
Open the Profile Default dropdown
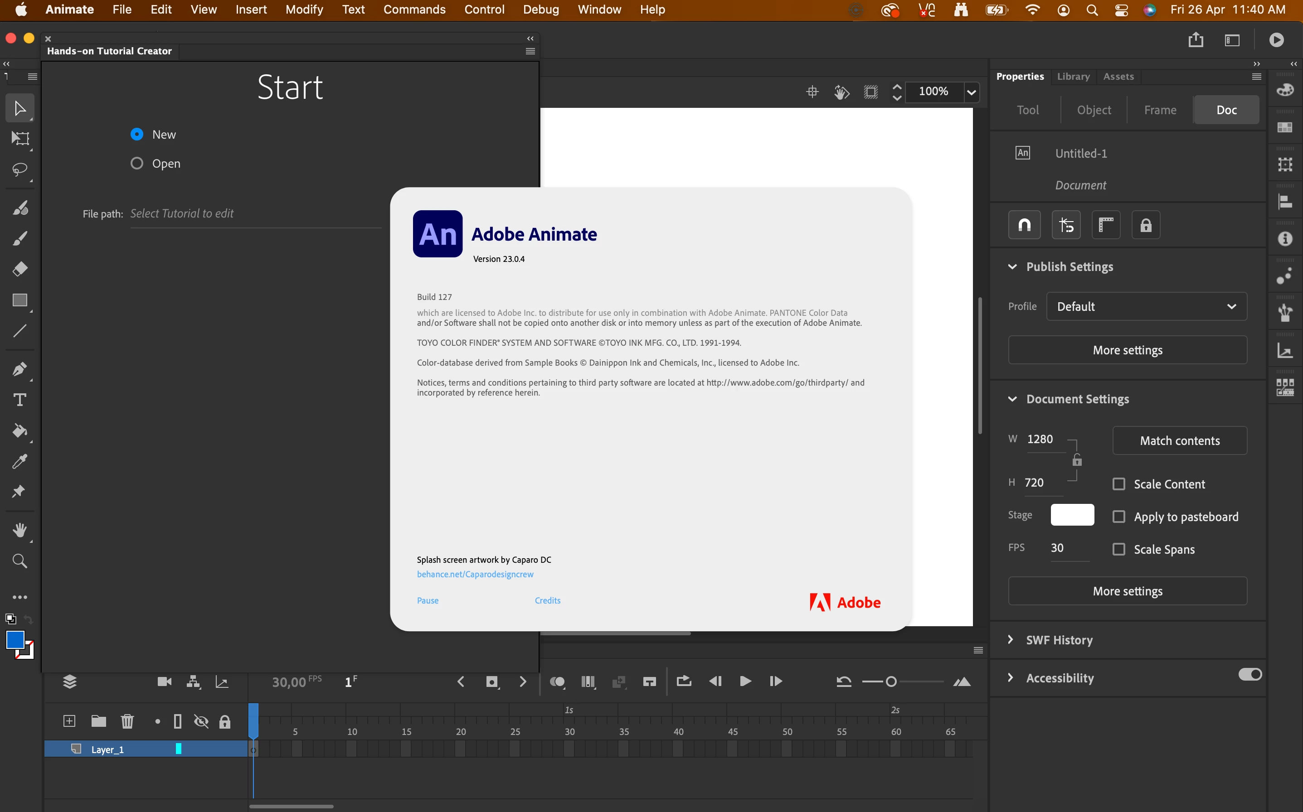pyautogui.click(x=1146, y=306)
